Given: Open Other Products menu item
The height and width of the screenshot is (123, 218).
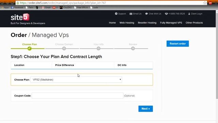Looking at the screenshot, I should tap(194, 23).
